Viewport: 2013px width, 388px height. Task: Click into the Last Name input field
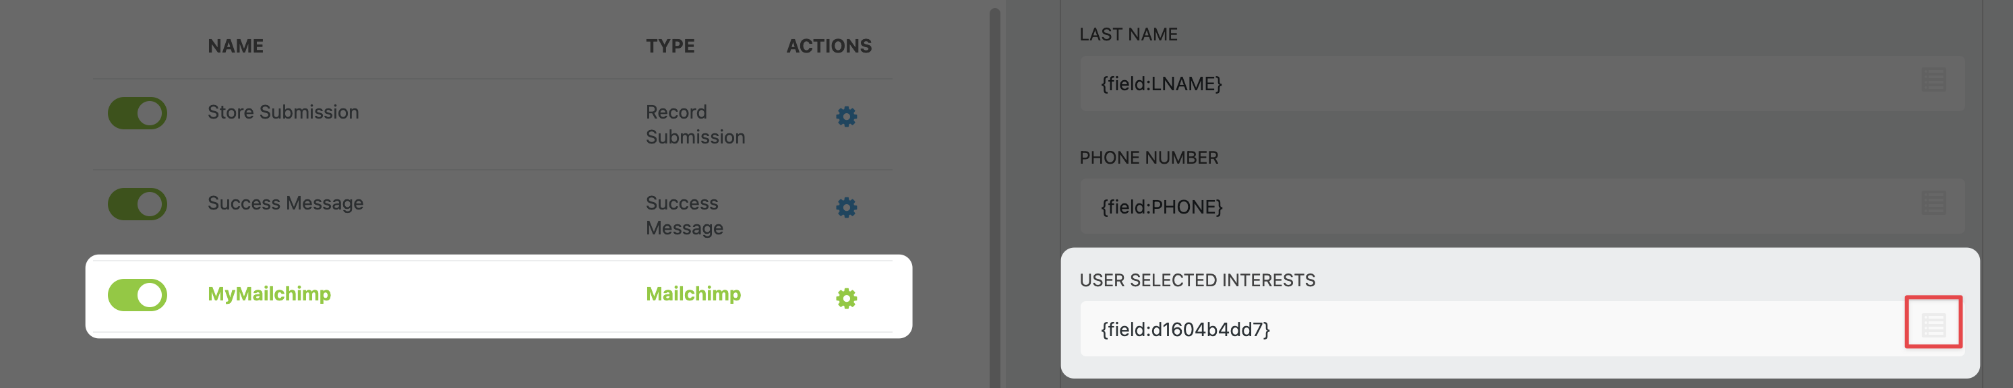tap(1484, 84)
